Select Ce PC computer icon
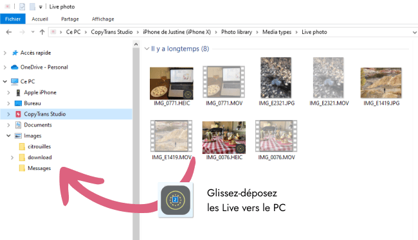 click(x=15, y=81)
